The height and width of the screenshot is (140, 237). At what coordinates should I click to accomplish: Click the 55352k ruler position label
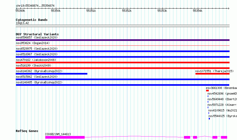(x=127, y=11)
